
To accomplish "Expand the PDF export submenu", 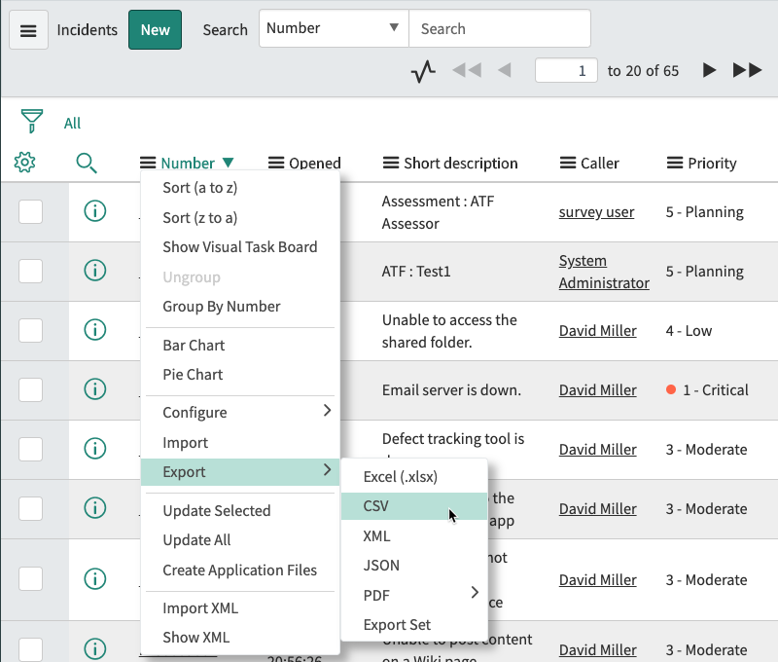I will [414, 595].
